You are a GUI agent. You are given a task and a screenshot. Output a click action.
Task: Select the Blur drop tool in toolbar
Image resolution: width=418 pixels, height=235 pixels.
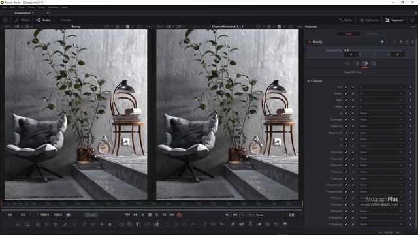(x=110, y=224)
